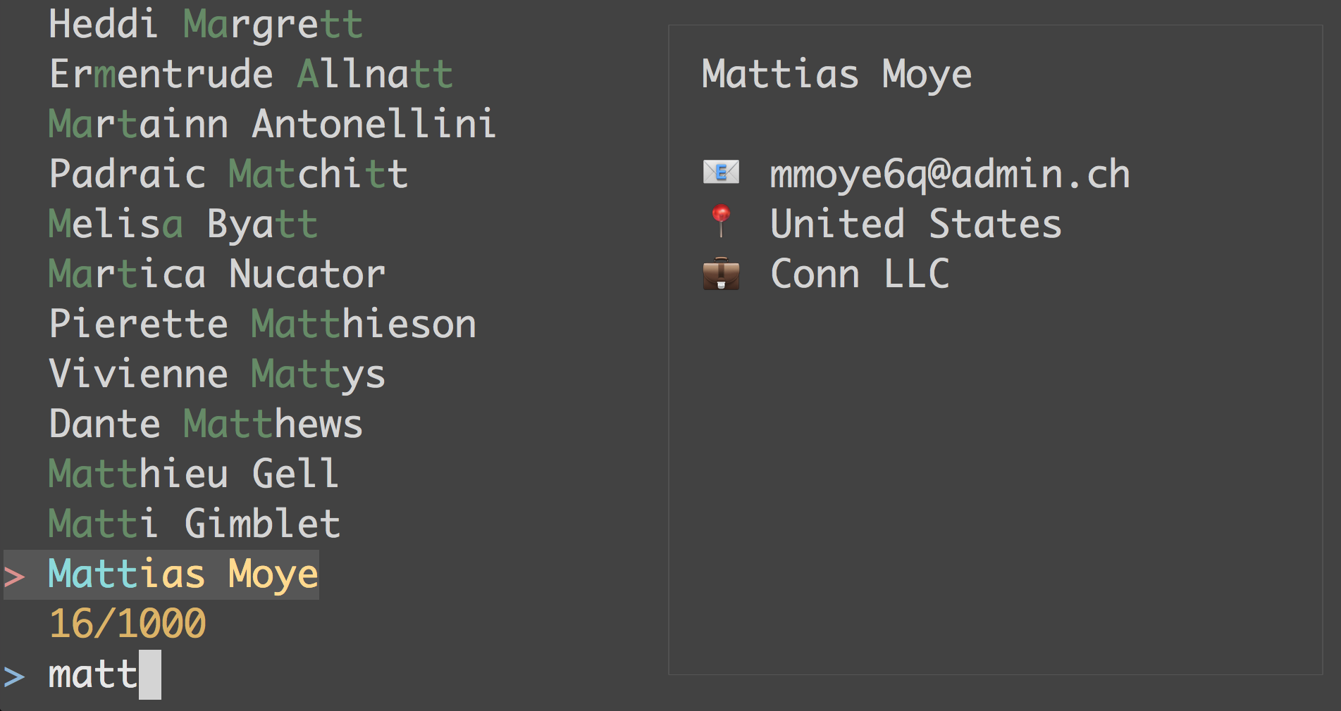The image size is (1341, 711).
Task: Choose Matti Gimblet from the list
Action: (x=194, y=524)
